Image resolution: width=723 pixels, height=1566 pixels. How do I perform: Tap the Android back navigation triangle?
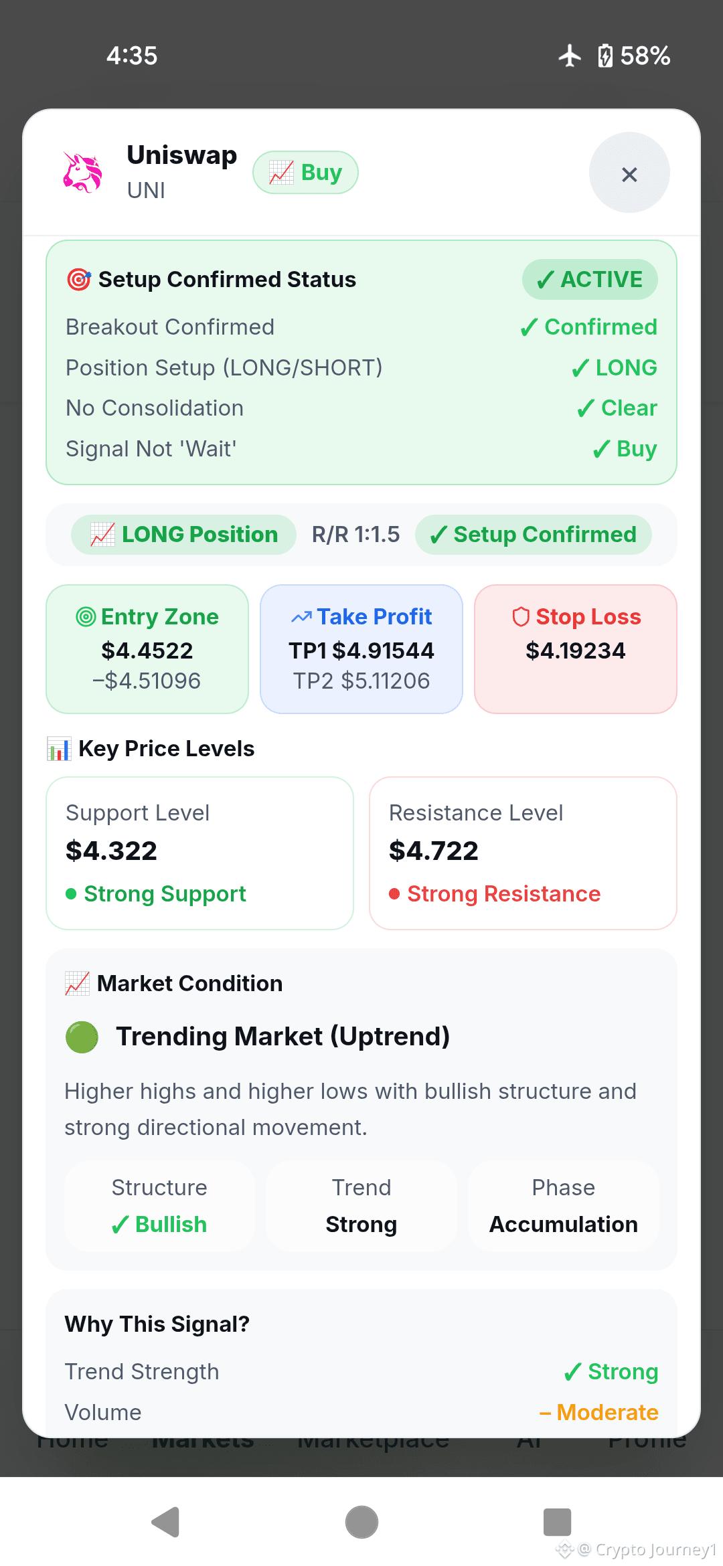tap(166, 1522)
